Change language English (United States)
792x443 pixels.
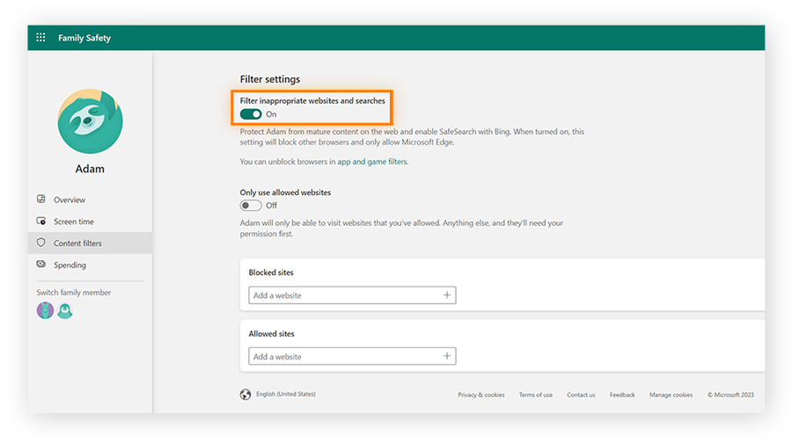286,394
